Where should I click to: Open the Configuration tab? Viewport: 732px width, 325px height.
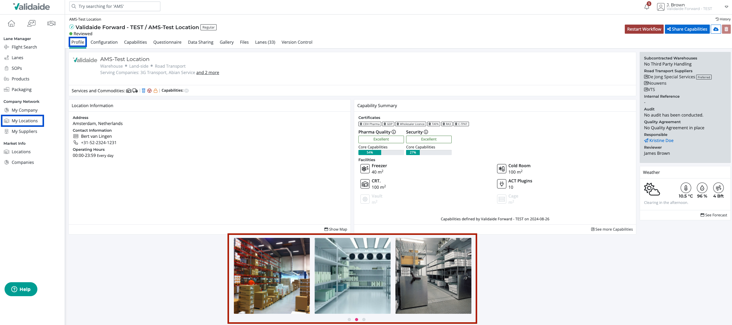(x=104, y=42)
